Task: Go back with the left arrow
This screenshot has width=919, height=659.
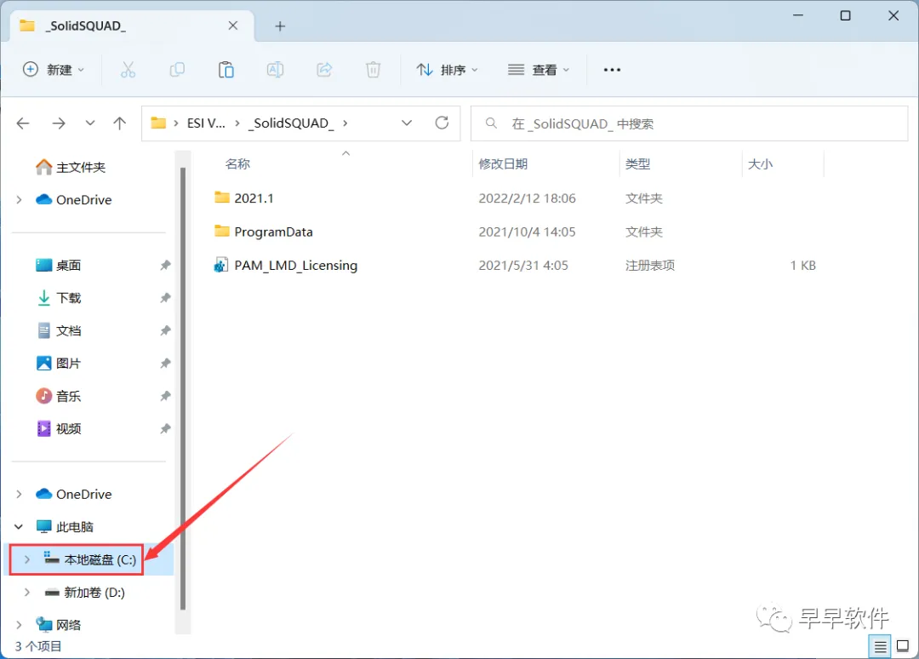Action: [23, 123]
